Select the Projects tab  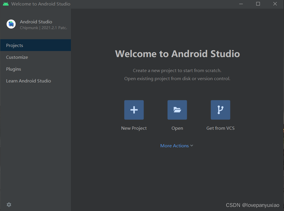pos(35,45)
